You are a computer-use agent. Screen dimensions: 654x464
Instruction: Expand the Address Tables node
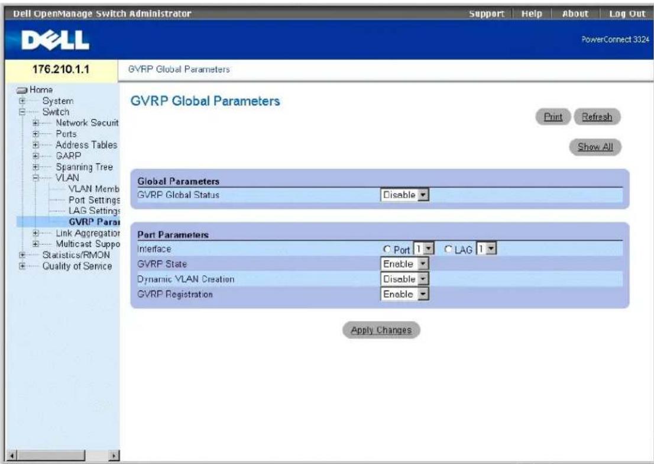[x=36, y=145]
